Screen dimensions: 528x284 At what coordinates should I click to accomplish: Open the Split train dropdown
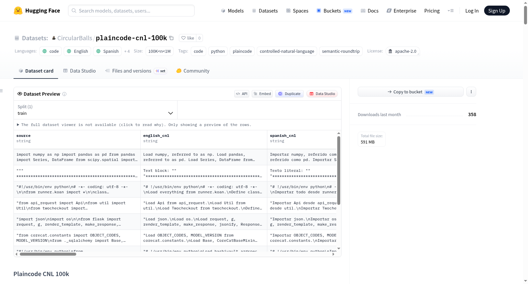click(x=95, y=110)
